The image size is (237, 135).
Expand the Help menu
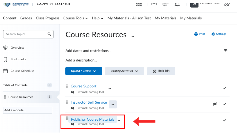[97, 18]
